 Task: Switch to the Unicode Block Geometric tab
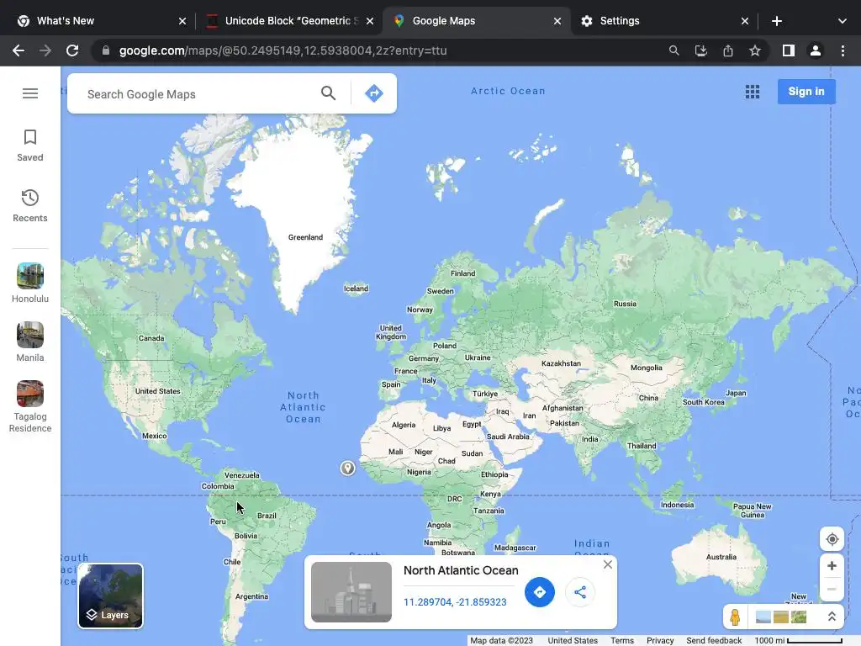pyautogui.click(x=289, y=21)
